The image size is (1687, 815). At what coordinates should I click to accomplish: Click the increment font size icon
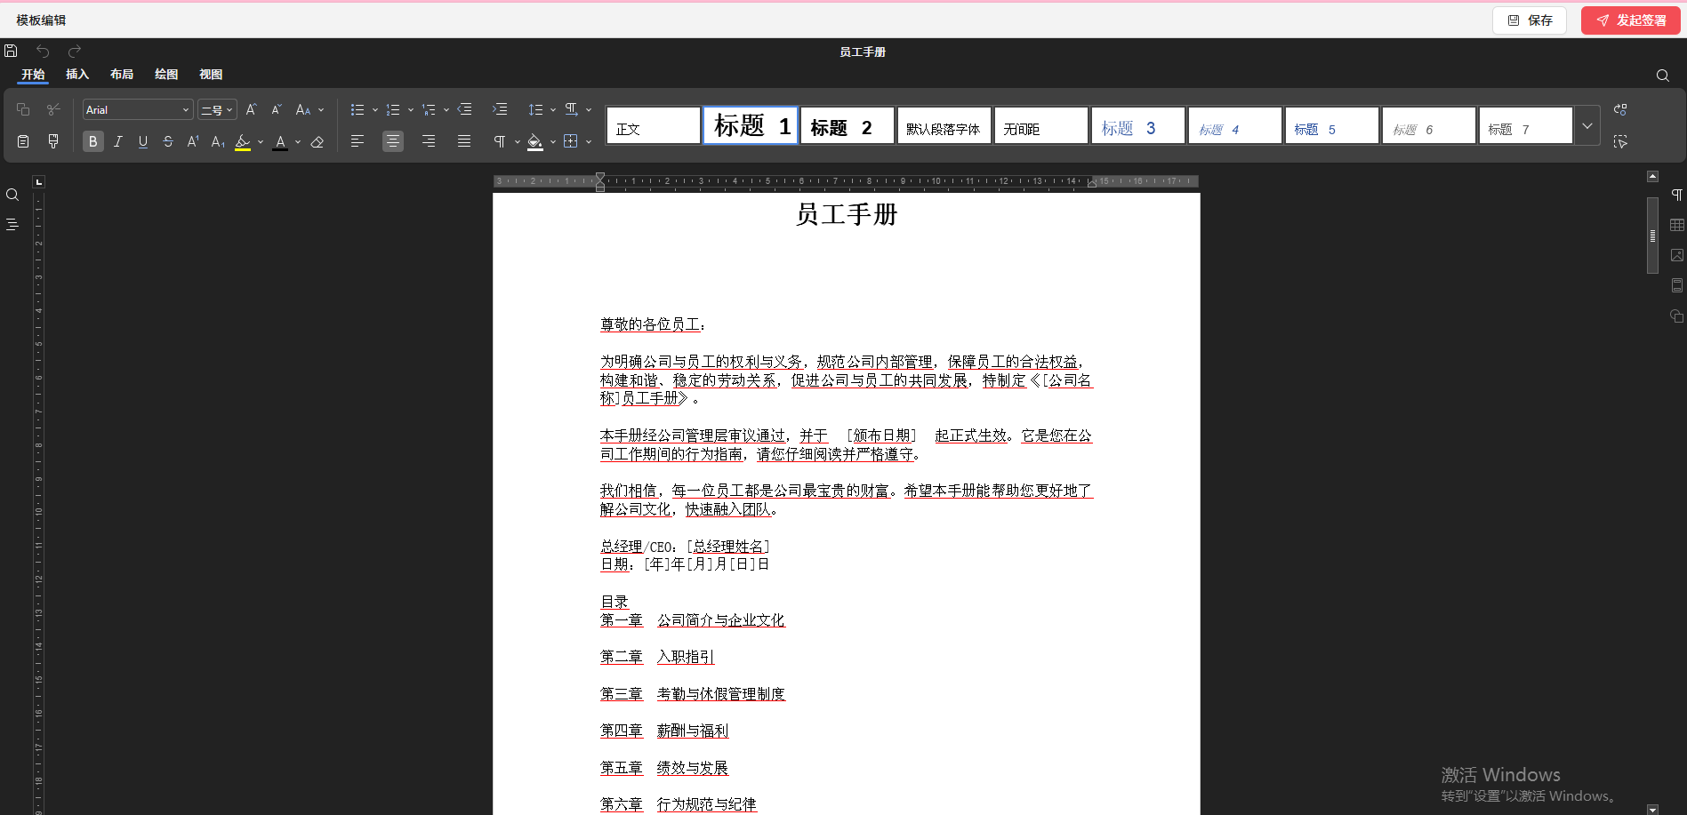click(x=252, y=109)
